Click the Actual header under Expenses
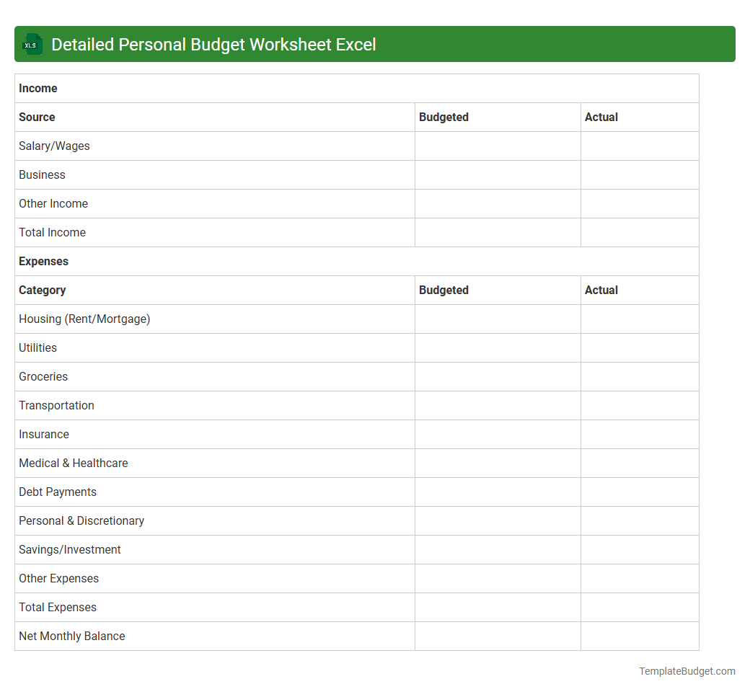This screenshot has width=750, height=692. pyautogui.click(x=601, y=290)
